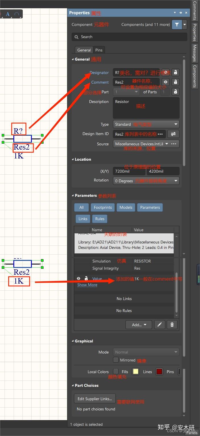Open the Properties panel options arrow
Image resolution: width=200 pixels, height=436 pixels.
(175, 13)
